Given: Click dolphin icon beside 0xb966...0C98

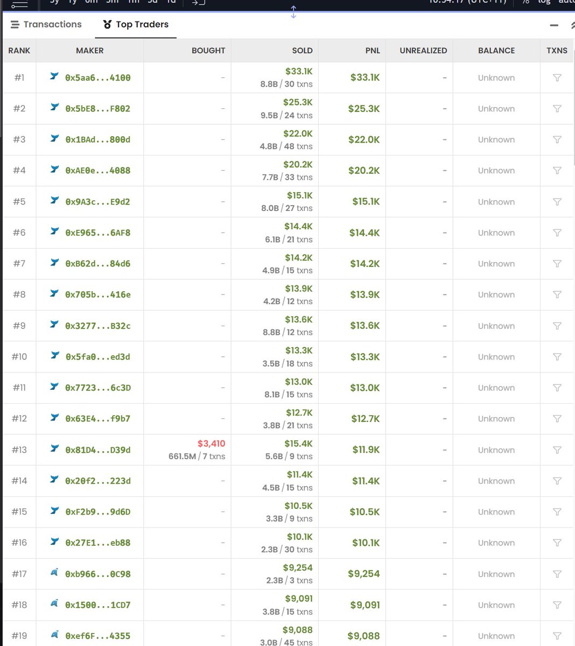Looking at the screenshot, I should click(x=54, y=572).
